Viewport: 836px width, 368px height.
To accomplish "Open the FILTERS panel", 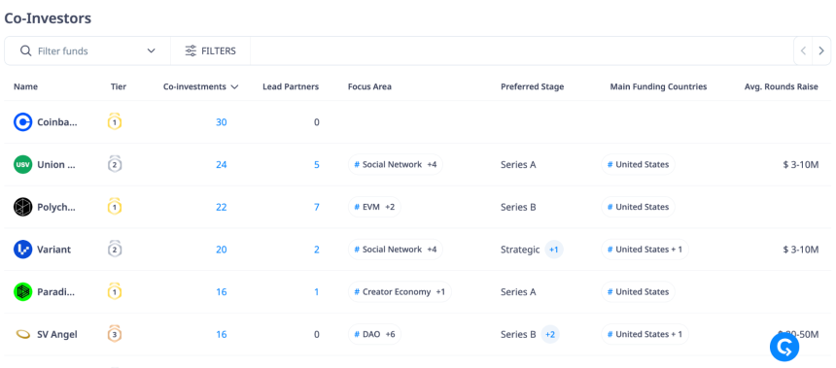I will point(210,51).
